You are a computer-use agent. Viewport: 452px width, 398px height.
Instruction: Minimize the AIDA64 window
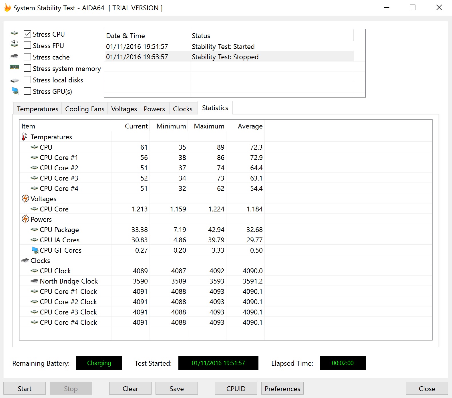point(387,8)
